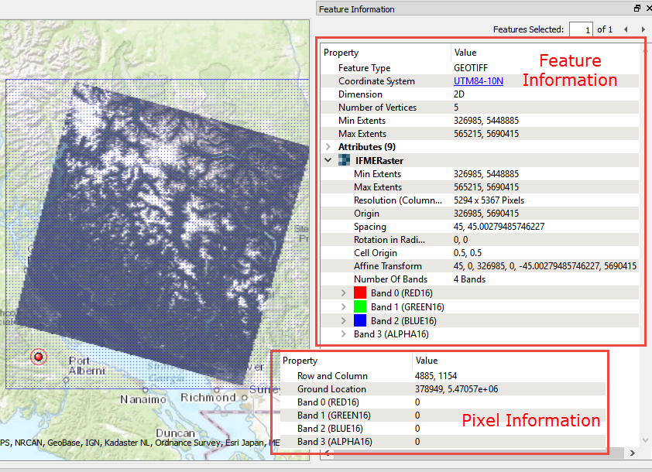Click the red Band 0 color swatch
Viewport: 652px width, 472px height.
click(359, 293)
